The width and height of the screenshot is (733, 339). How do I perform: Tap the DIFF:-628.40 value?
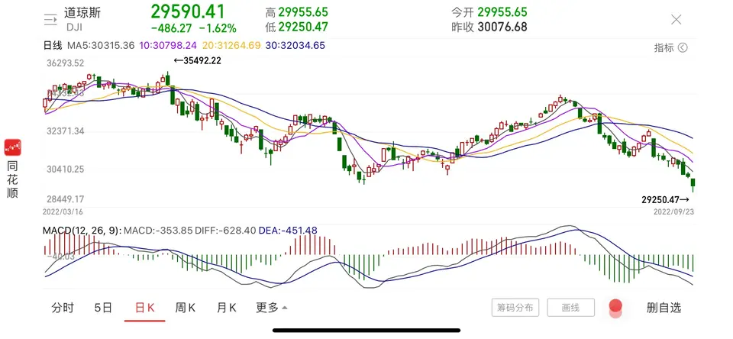click(226, 231)
